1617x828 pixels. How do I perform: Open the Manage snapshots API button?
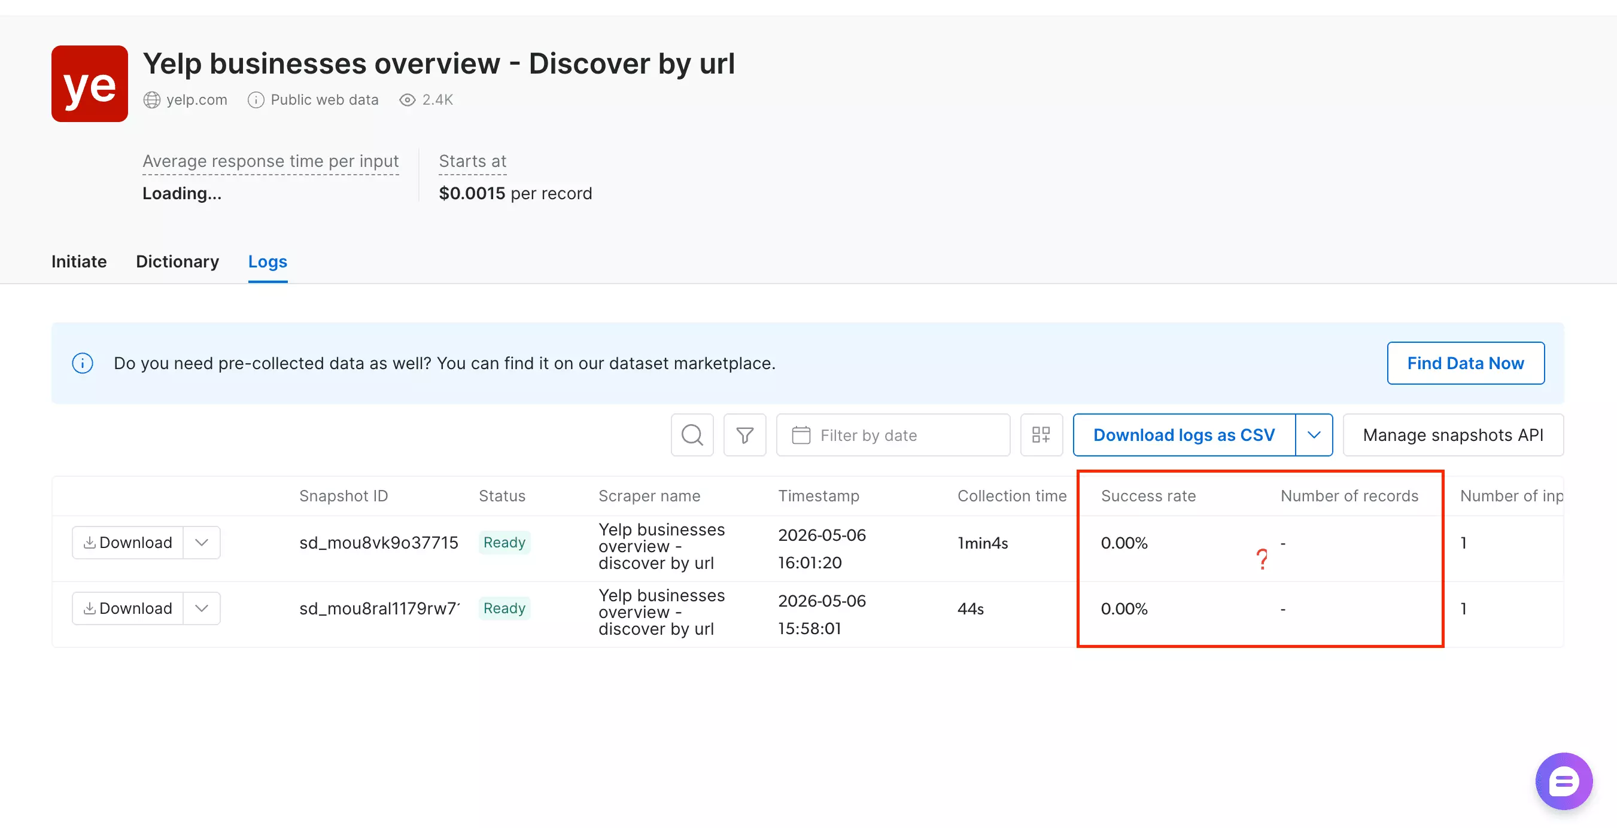pyautogui.click(x=1452, y=434)
